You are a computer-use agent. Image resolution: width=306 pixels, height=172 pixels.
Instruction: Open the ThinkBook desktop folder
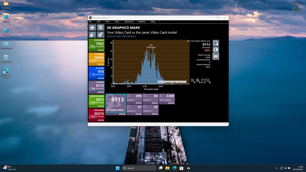[6, 5]
